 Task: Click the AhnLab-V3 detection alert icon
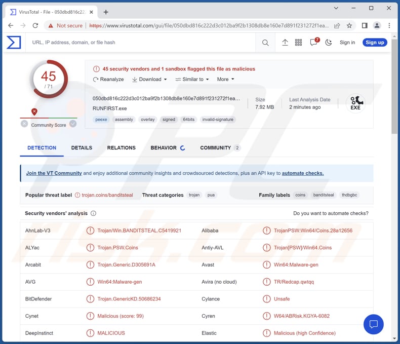pos(90,231)
